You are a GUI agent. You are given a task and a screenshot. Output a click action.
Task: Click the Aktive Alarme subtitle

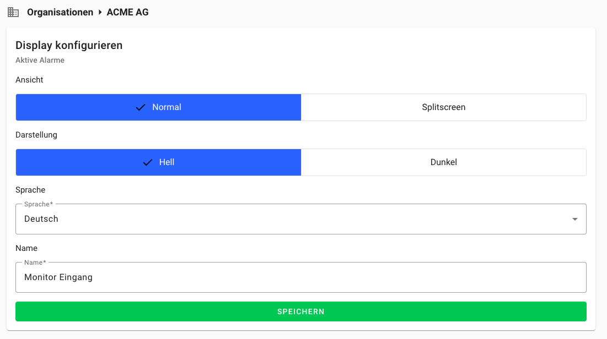click(40, 60)
